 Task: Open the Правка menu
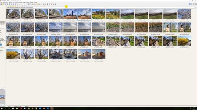4,2
